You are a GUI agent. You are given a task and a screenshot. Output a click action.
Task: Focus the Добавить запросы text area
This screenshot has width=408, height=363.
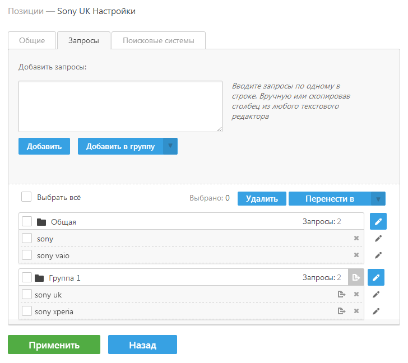(x=120, y=106)
